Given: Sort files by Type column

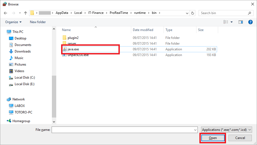Looking at the screenshot, I should (169, 30).
